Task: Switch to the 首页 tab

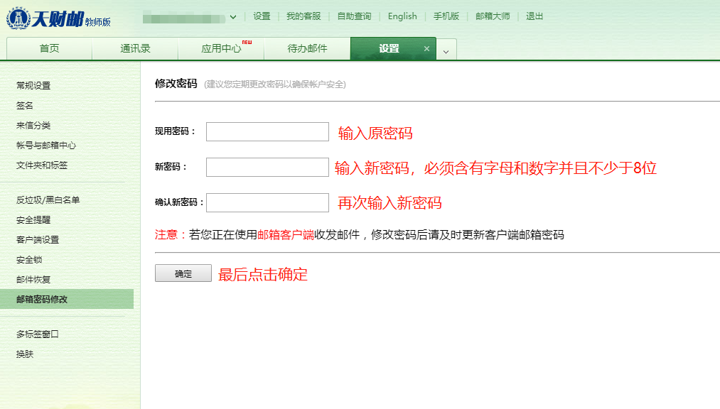Action: (49, 49)
